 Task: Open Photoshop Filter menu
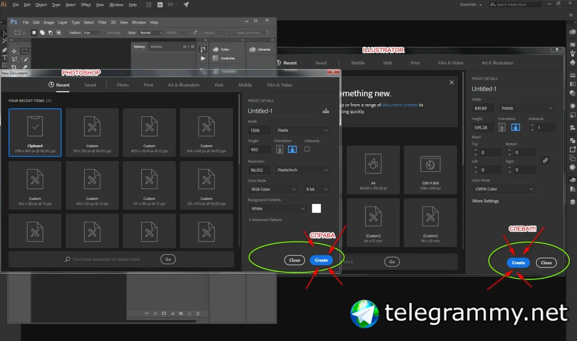pos(102,22)
